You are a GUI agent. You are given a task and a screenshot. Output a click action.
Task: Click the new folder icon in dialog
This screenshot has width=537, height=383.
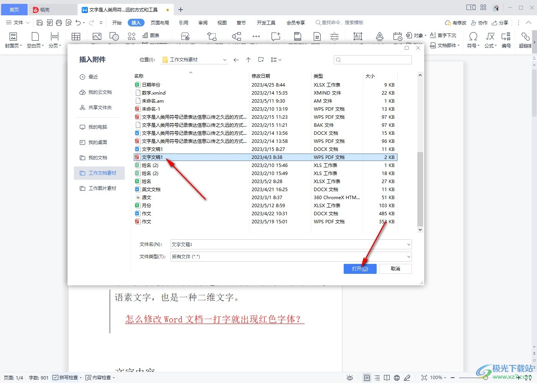coord(261,60)
